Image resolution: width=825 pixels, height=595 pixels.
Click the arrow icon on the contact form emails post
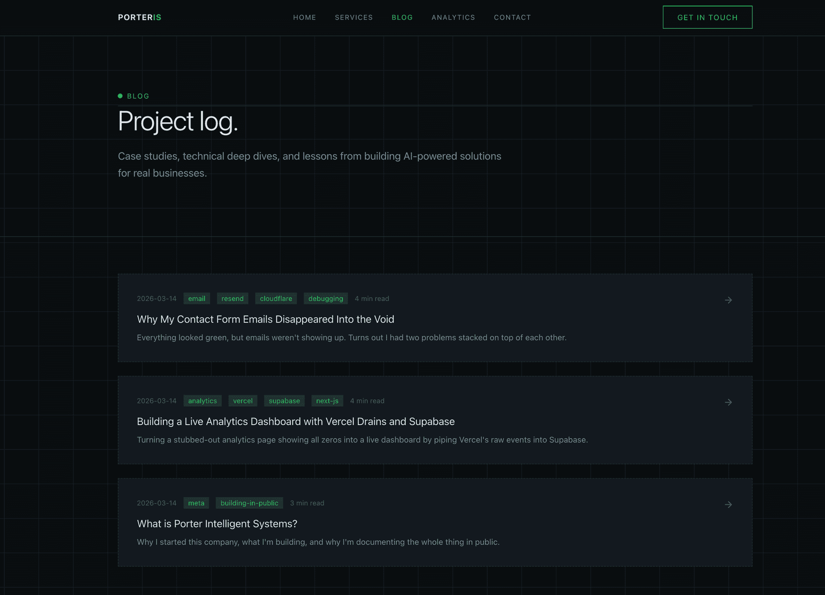(728, 300)
